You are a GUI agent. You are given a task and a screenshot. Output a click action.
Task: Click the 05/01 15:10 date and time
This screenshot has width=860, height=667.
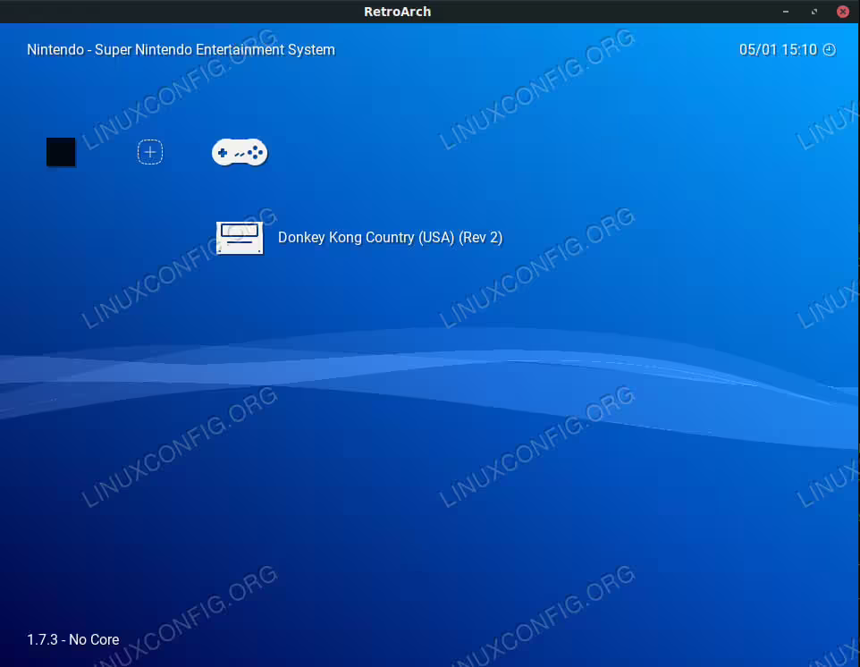(x=778, y=50)
